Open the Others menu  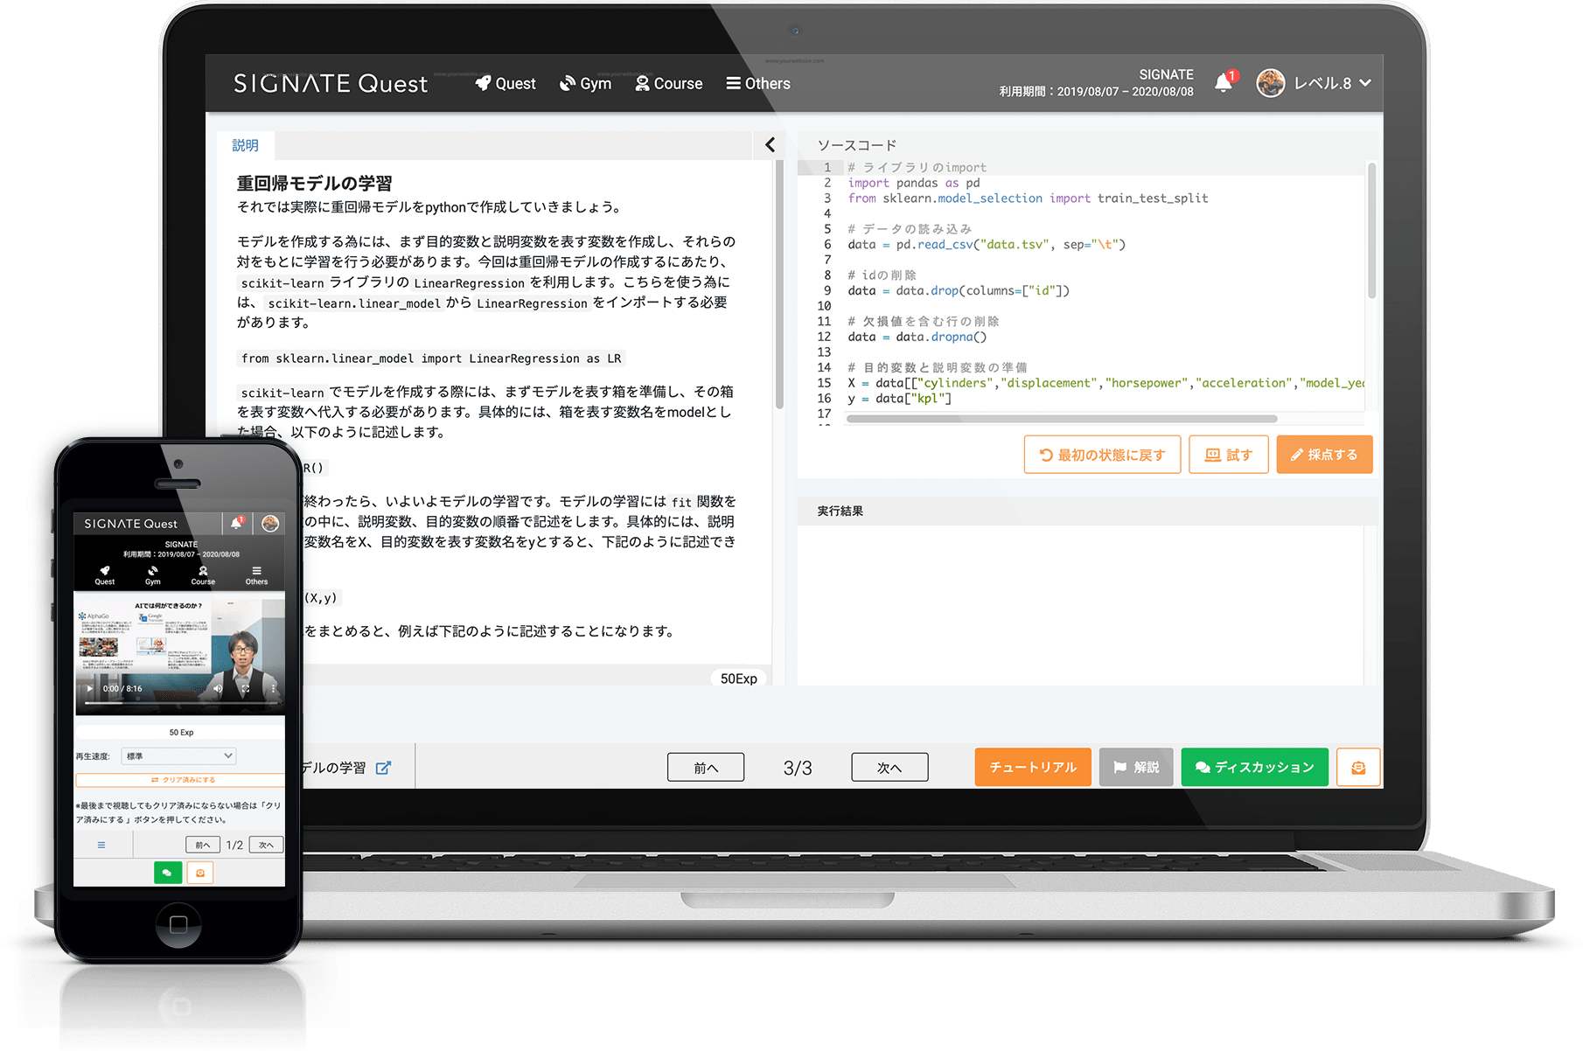(757, 83)
